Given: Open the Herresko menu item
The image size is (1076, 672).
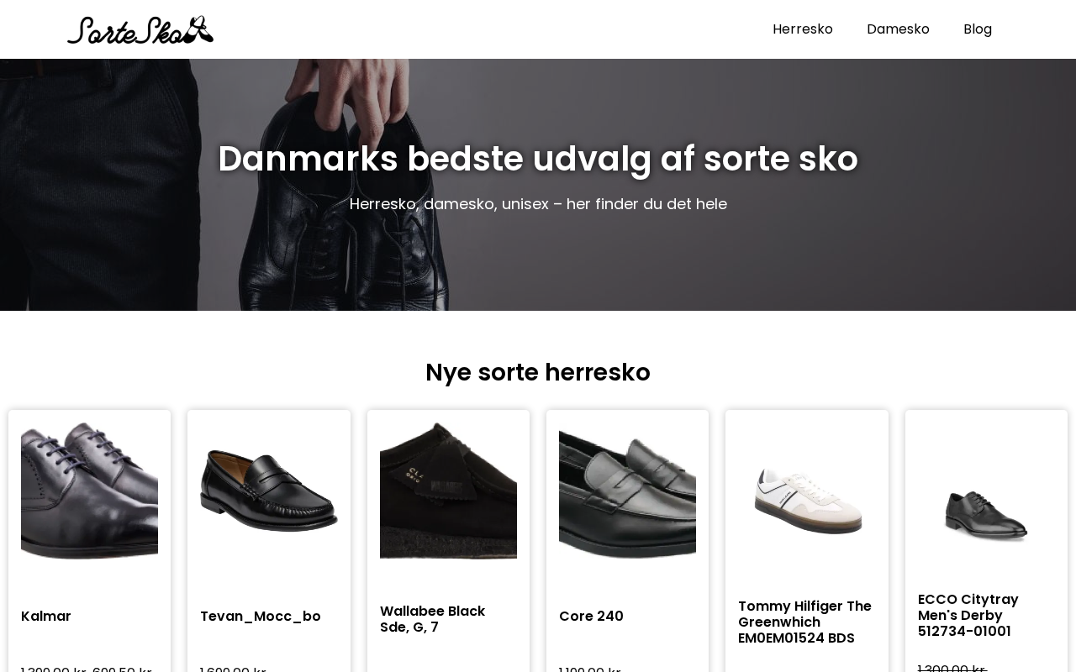Looking at the screenshot, I should pos(803,29).
